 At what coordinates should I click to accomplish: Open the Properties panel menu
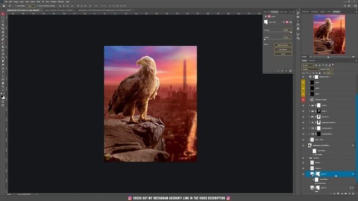294,12
